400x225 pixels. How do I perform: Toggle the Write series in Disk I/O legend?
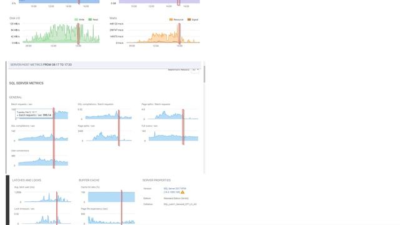(79, 19)
